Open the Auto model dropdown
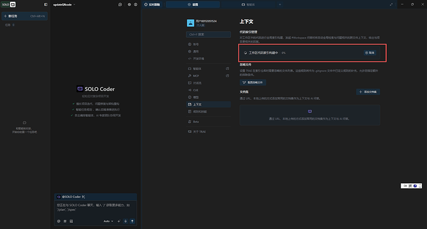The width and height of the screenshot is (427, 229). pyautogui.click(x=108, y=222)
